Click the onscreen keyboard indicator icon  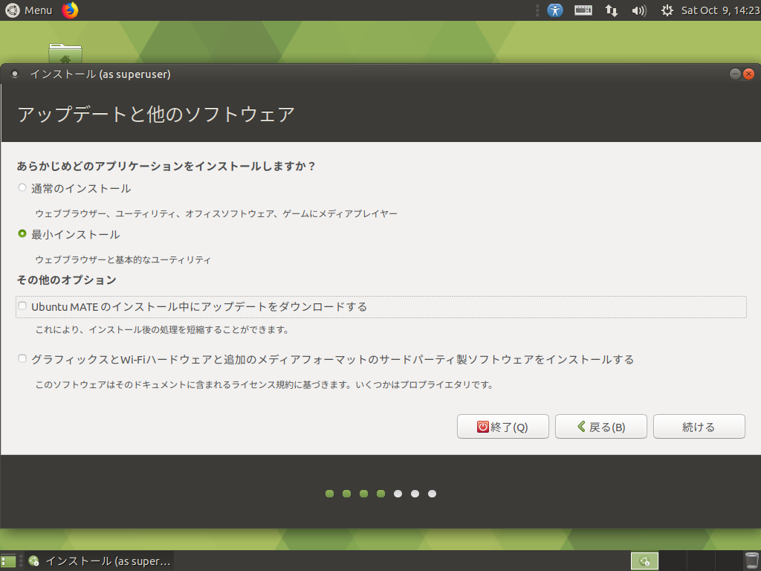(x=583, y=10)
